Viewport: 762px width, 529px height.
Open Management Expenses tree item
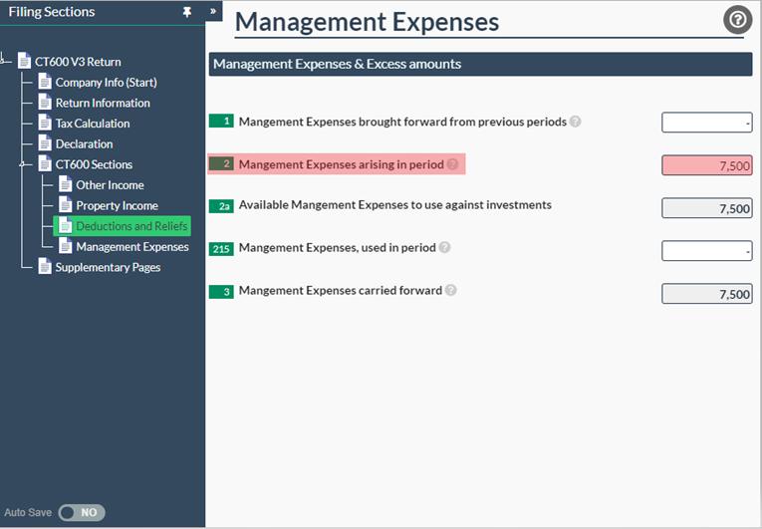point(132,247)
